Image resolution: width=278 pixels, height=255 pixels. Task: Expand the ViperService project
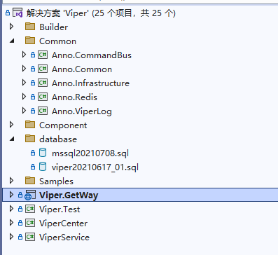[11, 237]
